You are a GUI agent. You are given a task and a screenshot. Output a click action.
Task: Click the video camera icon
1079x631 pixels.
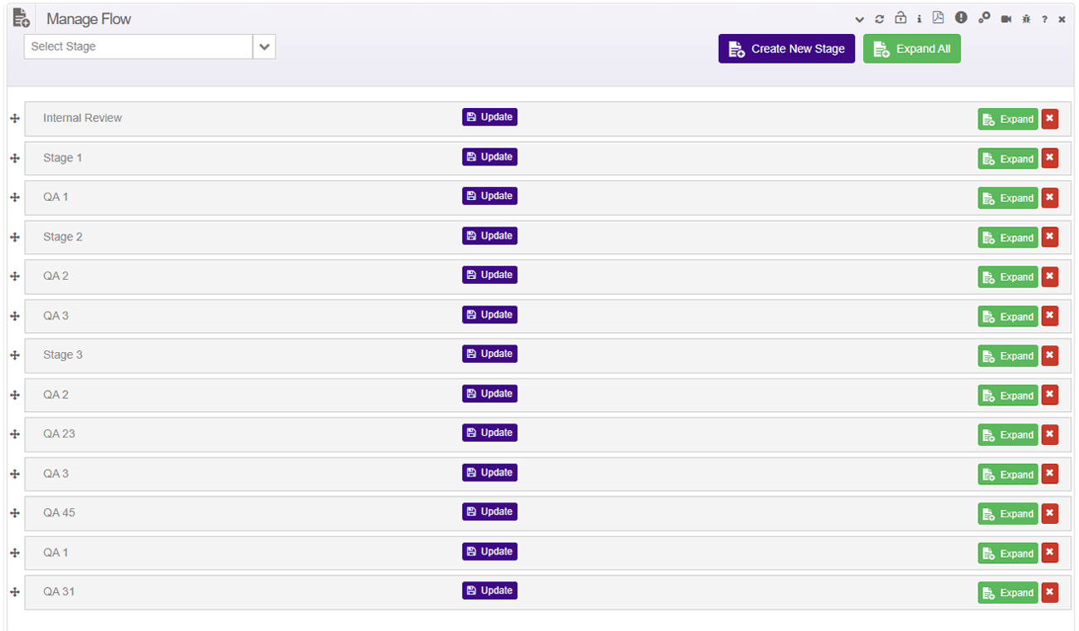coord(1006,19)
